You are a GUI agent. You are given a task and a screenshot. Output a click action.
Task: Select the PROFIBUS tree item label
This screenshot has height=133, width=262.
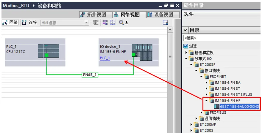coord(218,113)
